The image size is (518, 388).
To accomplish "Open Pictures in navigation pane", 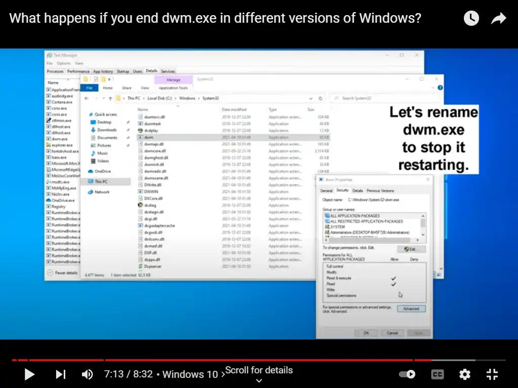I will (104, 145).
